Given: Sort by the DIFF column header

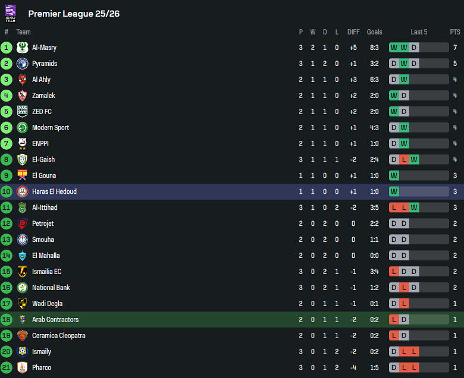Looking at the screenshot, I should [x=353, y=32].
